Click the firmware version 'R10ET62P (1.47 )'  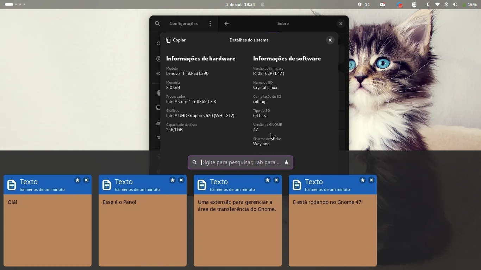[x=269, y=73]
